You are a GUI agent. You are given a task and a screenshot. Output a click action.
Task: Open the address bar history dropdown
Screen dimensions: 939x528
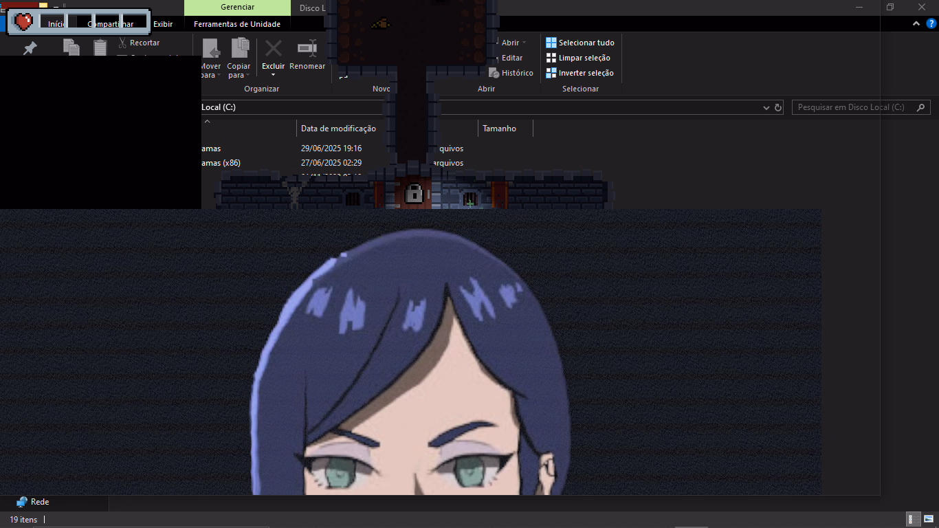(766, 108)
